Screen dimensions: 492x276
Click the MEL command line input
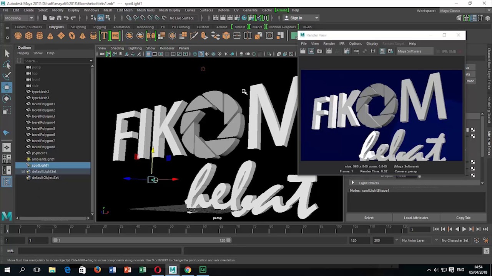coord(100,251)
